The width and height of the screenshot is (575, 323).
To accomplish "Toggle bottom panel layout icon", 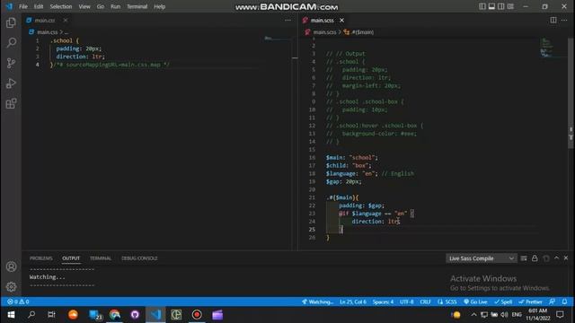I will coord(491,6).
